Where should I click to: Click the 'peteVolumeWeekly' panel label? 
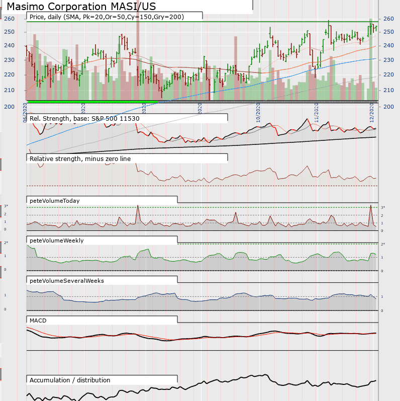pyautogui.click(x=57, y=240)
